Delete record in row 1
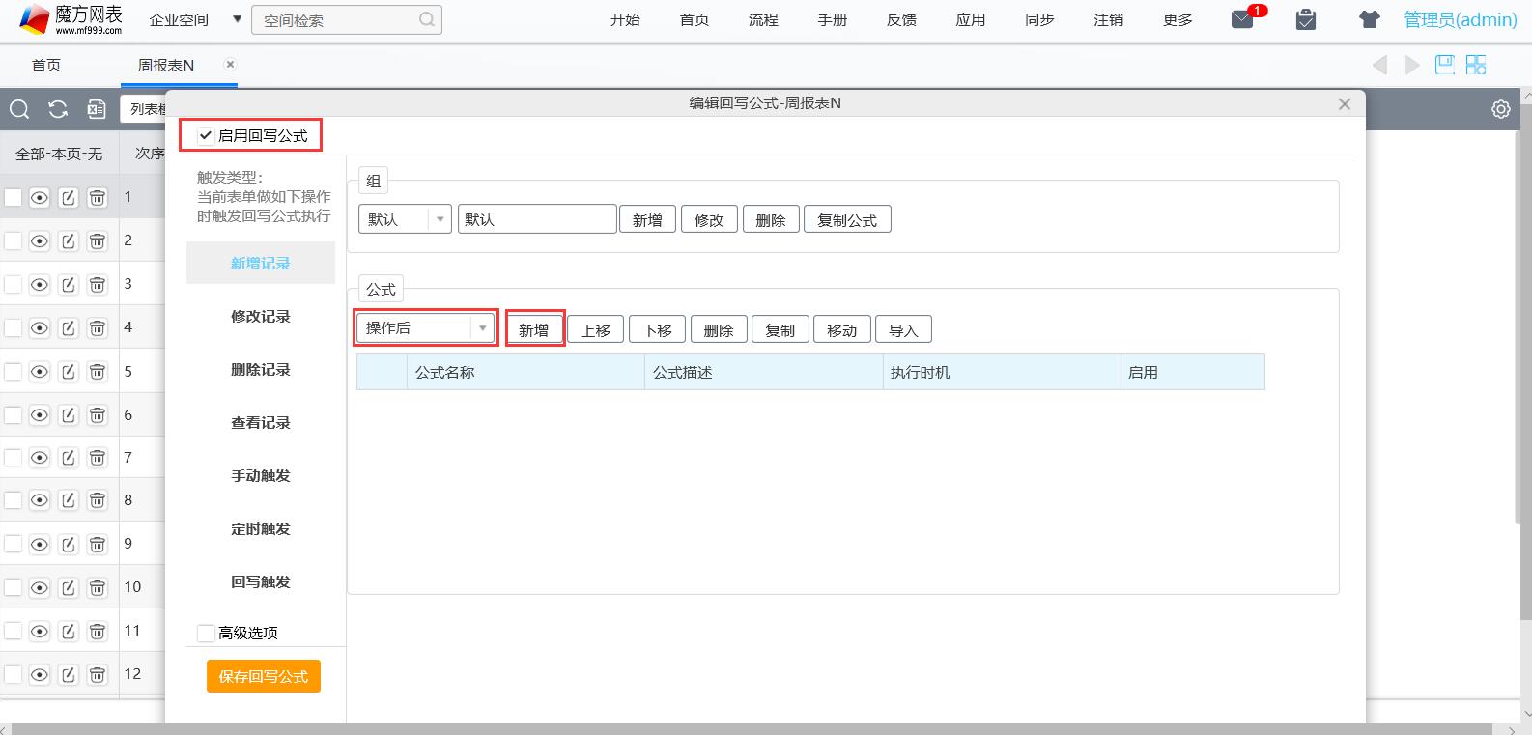Viewport: 1532px width, 735px height. coord(98,198)
